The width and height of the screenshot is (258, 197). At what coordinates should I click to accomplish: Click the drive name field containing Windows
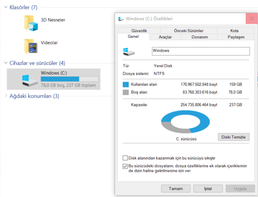point(201,51)
